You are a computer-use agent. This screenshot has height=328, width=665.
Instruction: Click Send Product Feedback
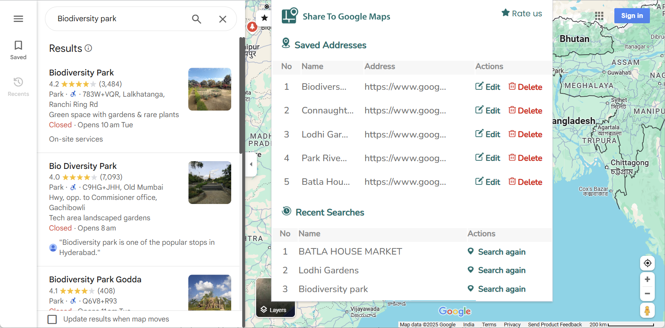pos(555,325)
